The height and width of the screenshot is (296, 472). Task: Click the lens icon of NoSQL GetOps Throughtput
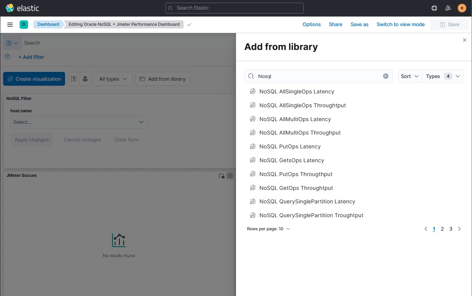253,188
